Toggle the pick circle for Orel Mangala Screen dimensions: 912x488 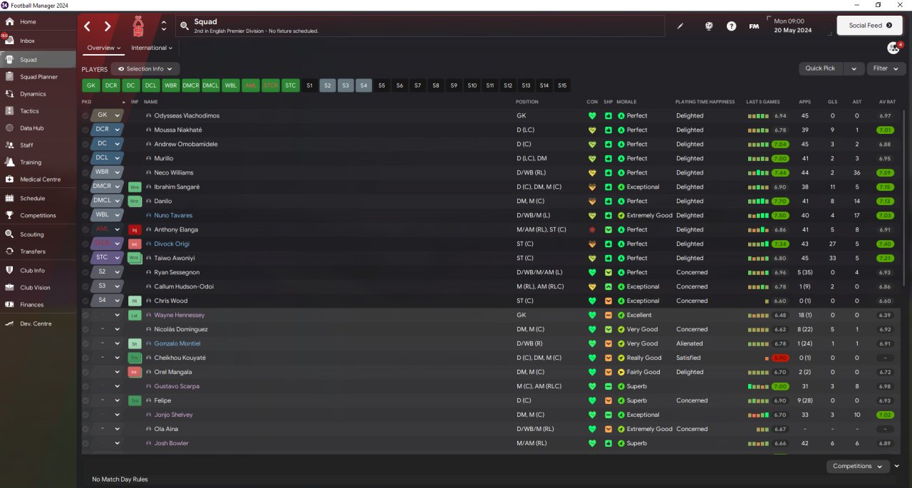85,372
